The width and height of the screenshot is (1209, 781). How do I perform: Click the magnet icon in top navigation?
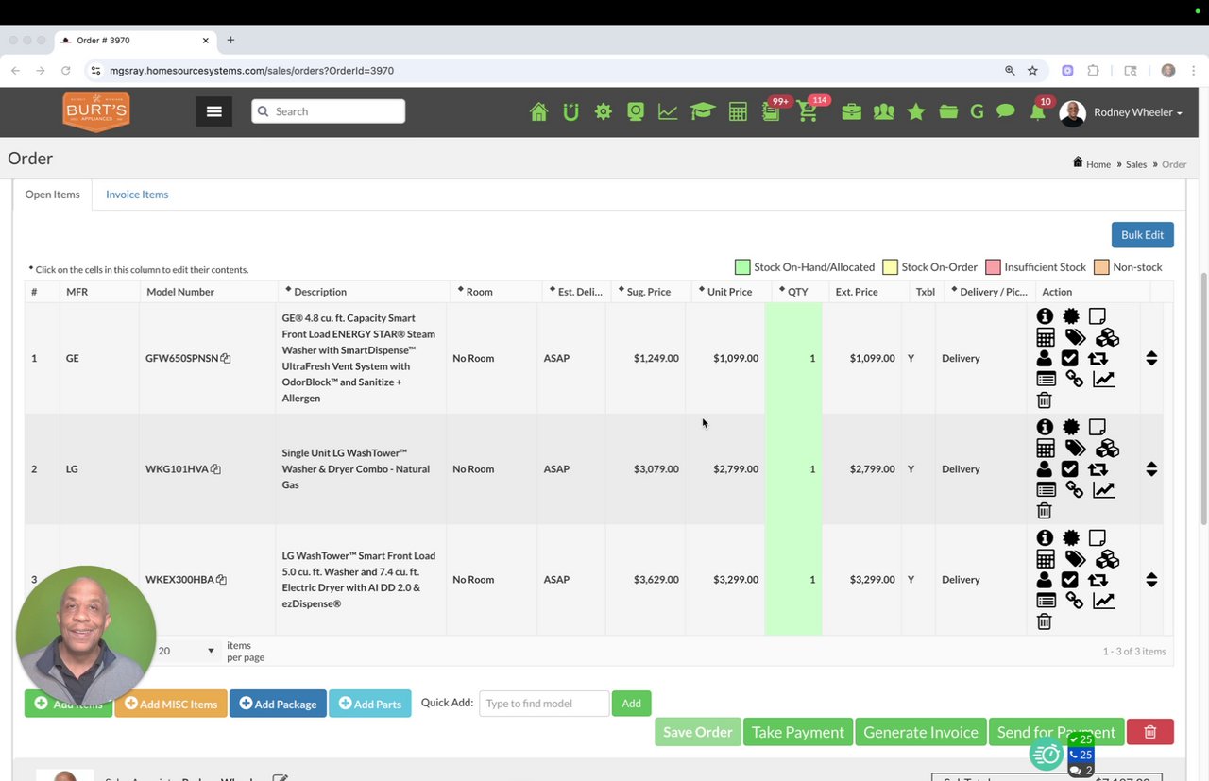tap(570, 111)
